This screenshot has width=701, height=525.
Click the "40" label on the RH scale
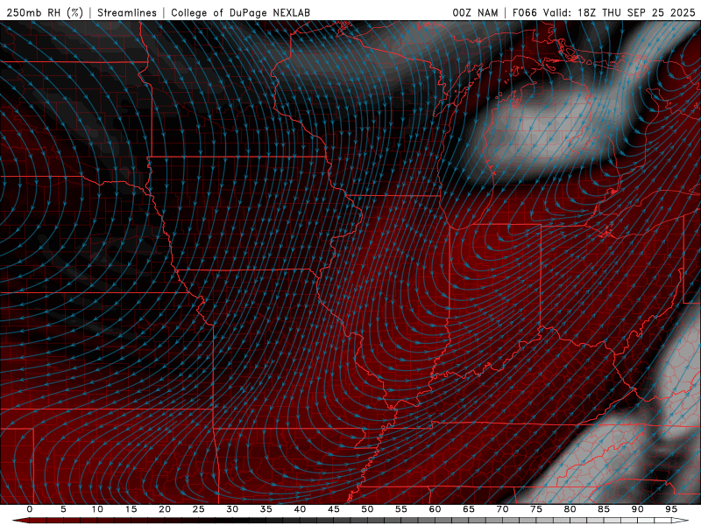tap(300, 509)
